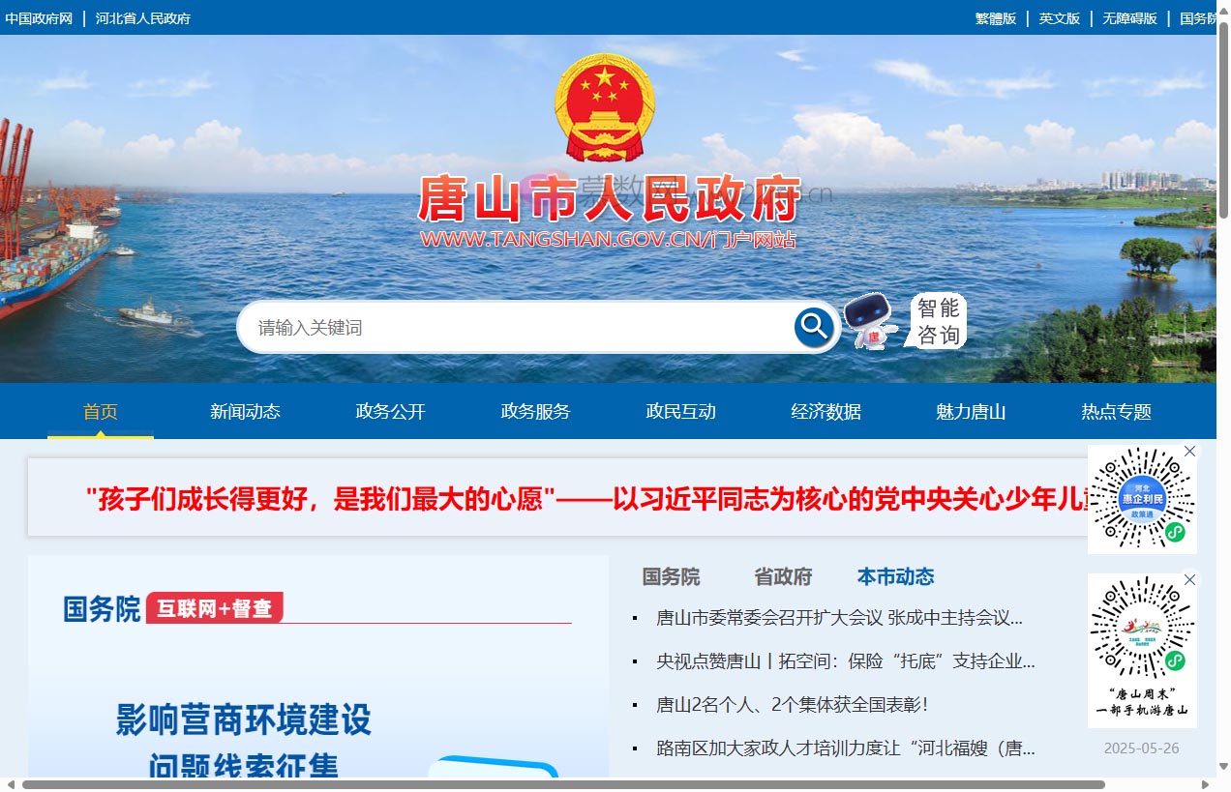Image resolution: width=1231 pixels, height=792 pixels.
Task: Close the 惠企利民 advertisement popup
Action: point(1189,451)
